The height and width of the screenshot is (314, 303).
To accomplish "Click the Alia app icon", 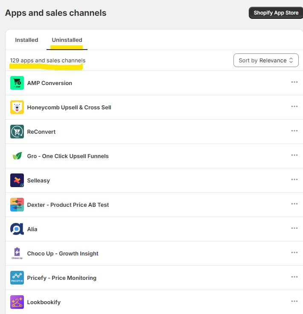I will click(17, 229).
